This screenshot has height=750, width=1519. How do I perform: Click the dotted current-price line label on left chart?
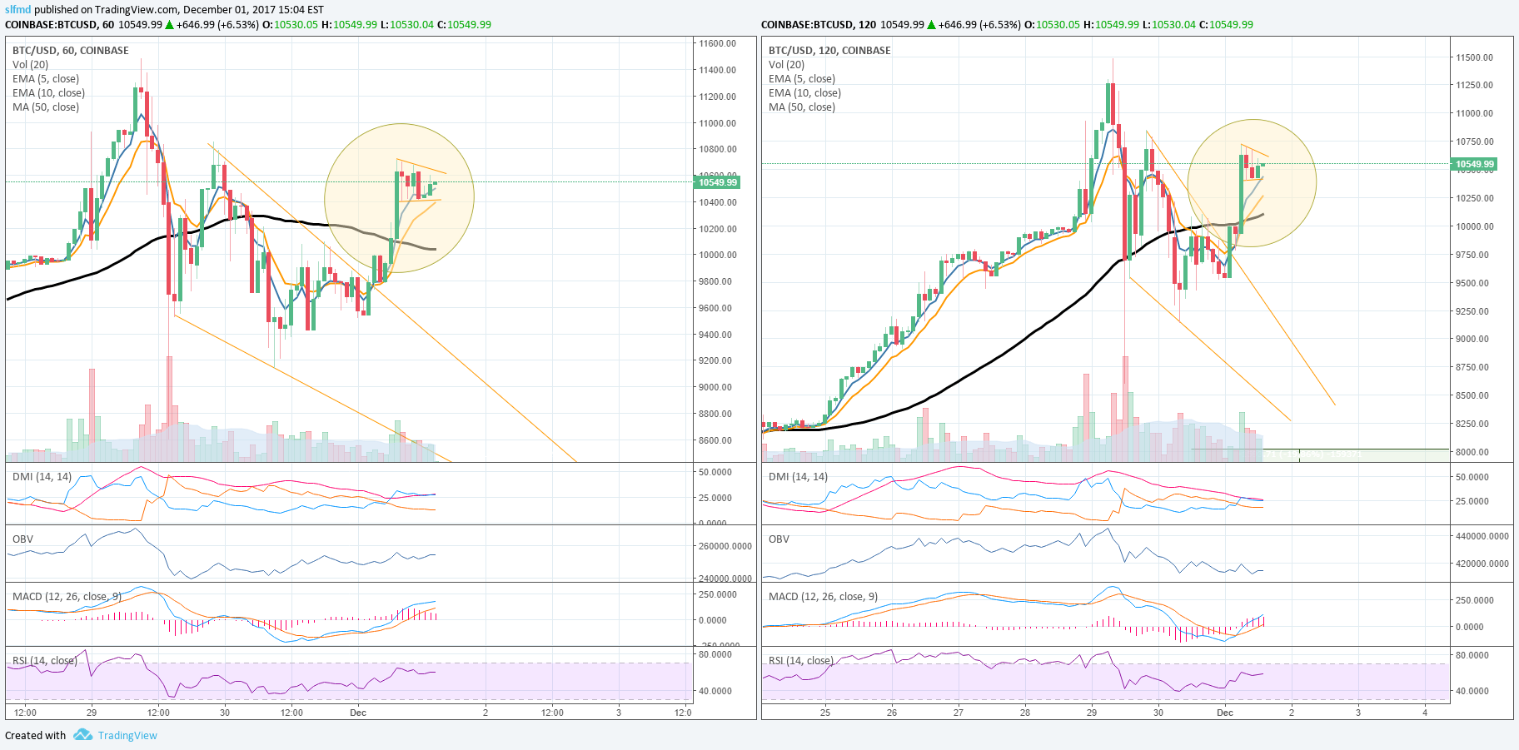tap(715, 181)
